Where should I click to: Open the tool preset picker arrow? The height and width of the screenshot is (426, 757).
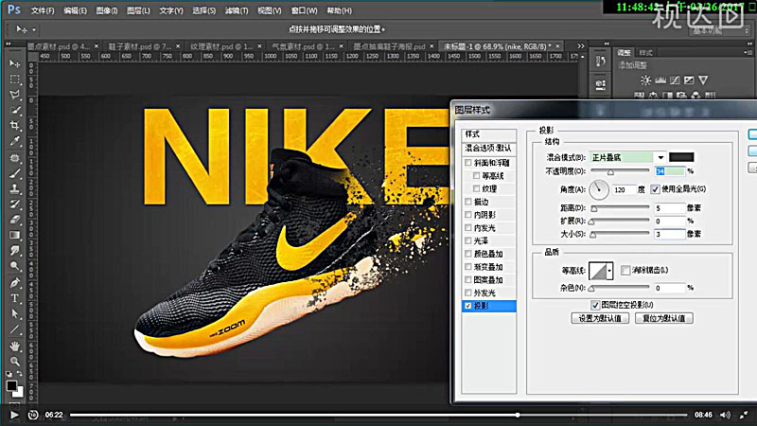pyautogui.click(x=34, y=30)
